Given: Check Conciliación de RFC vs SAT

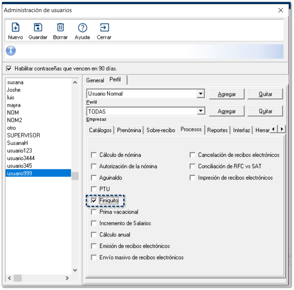Looking at the screenshot, I should 192,166.
